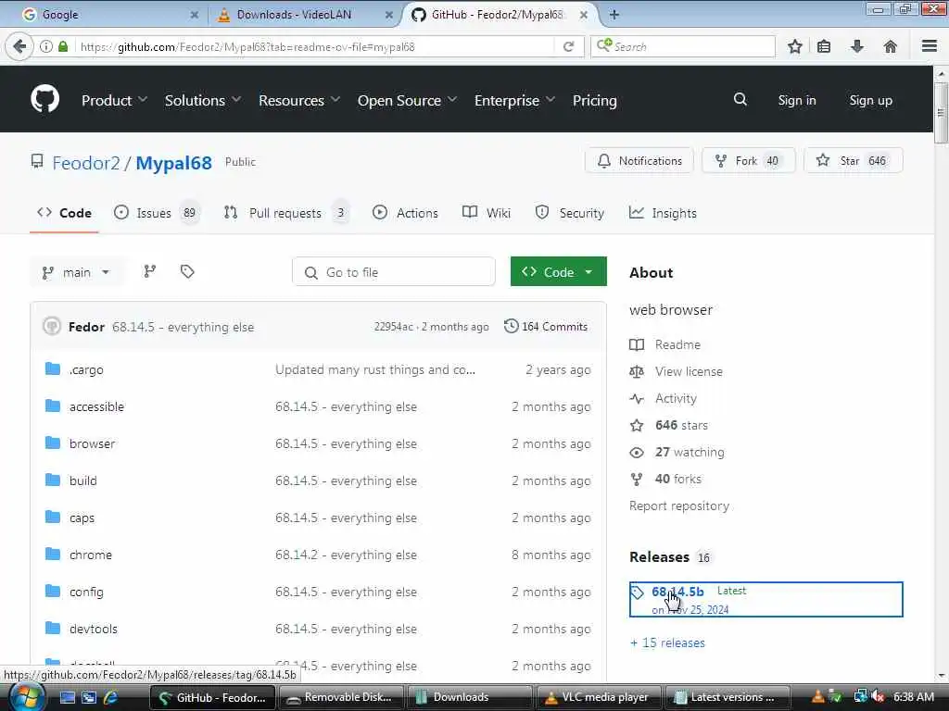Show the + 15 releases link

[x=667, y=642]
